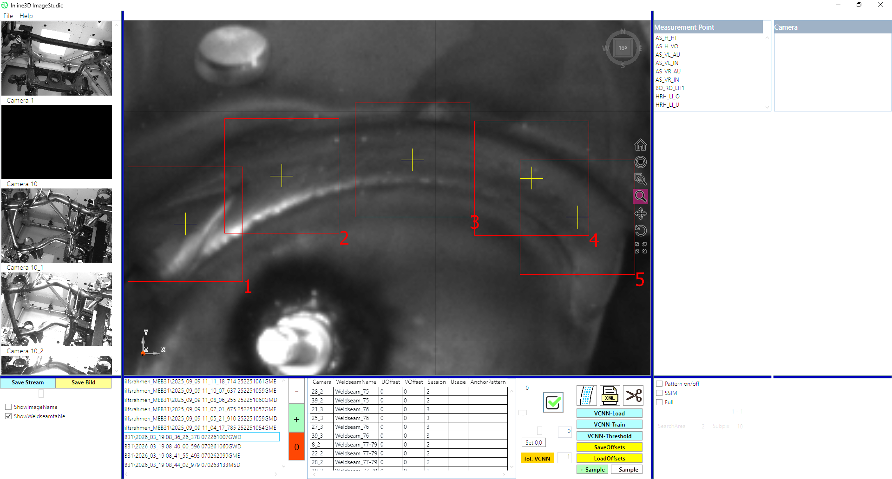Uncheck the ShowWeldseamtable checkbox
The height and width of the screenshot is (479, 892).
point(8,416)
